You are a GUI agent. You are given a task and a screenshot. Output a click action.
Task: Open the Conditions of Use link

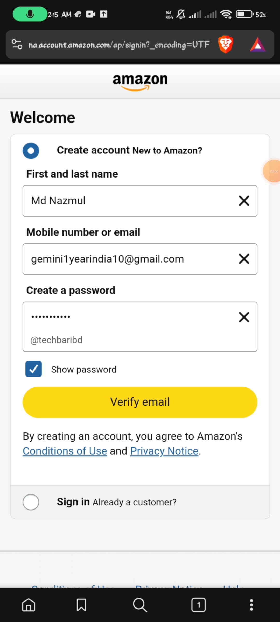[x=65, y=451]
